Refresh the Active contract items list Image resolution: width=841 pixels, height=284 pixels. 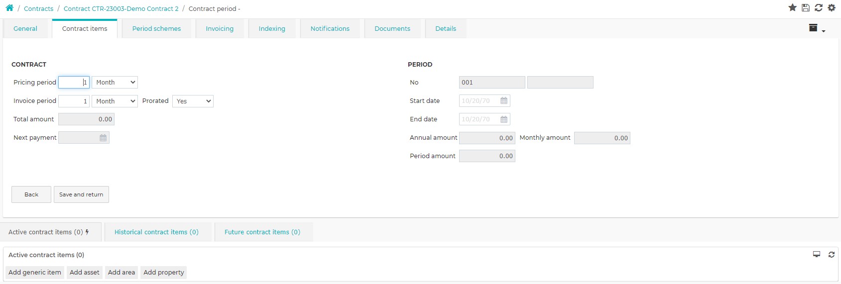pyautogui.click(x=832, y=254)
